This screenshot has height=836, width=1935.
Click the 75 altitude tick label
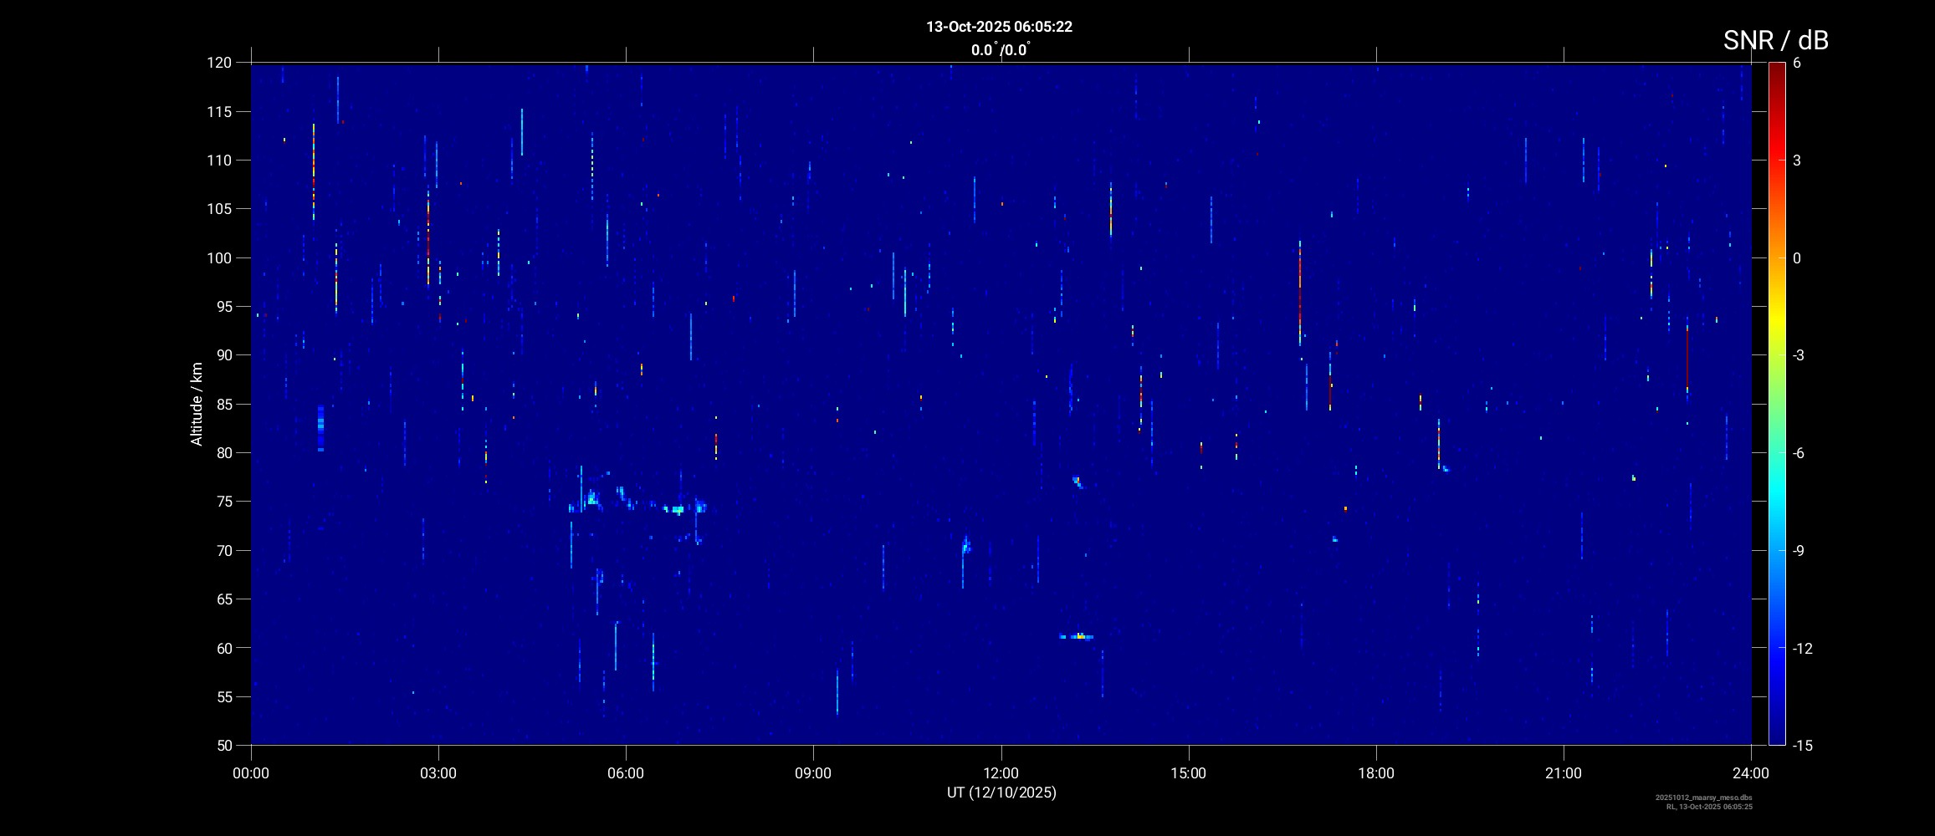[x=223, y=502]
